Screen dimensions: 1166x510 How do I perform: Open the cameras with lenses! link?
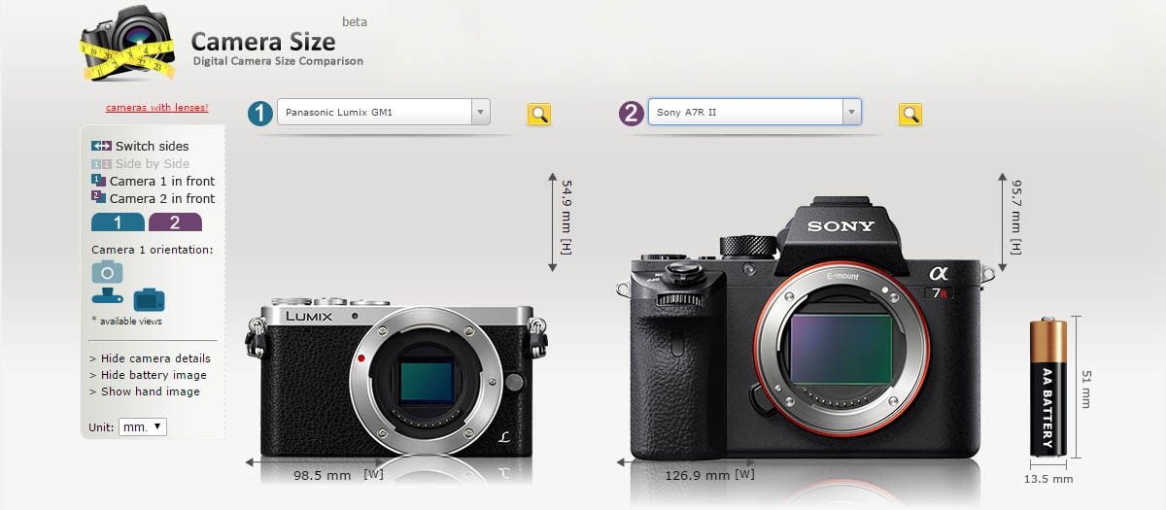click(156, 108)
